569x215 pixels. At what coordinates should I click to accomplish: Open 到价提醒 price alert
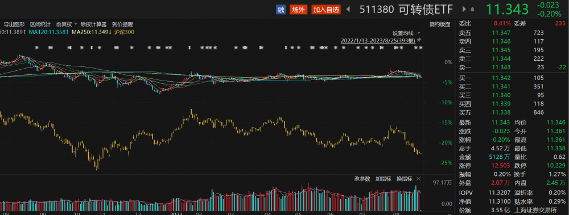(x=122, y=24)
